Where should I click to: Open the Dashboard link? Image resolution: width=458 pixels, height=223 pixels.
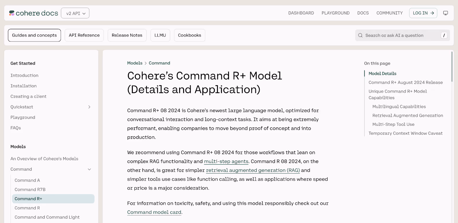click(301, 13)
